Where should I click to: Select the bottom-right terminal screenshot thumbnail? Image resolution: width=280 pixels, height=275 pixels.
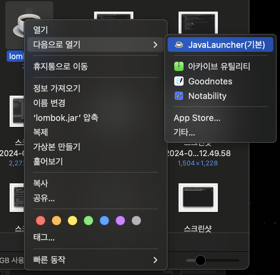click(198, 198)
